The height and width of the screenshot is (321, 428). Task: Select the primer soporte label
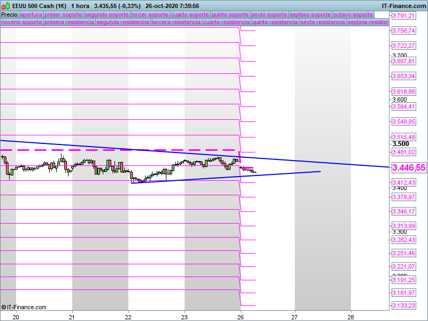coord(63,15)
